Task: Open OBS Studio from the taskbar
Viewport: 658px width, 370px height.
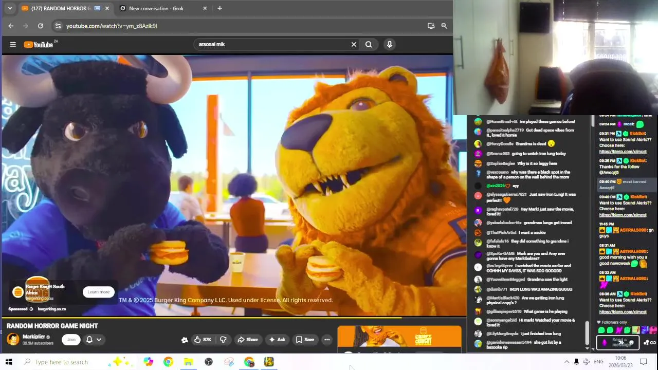Action: pyautogui.click(x=209, y=362)
